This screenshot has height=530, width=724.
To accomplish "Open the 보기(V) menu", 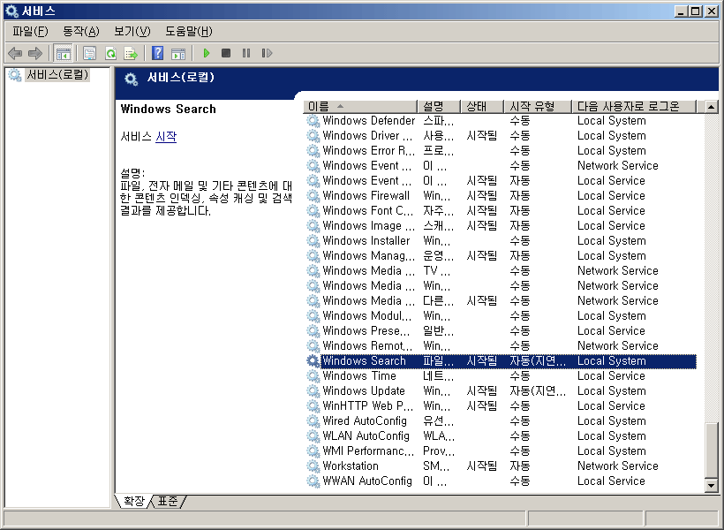I will click(x=132, y=32).
